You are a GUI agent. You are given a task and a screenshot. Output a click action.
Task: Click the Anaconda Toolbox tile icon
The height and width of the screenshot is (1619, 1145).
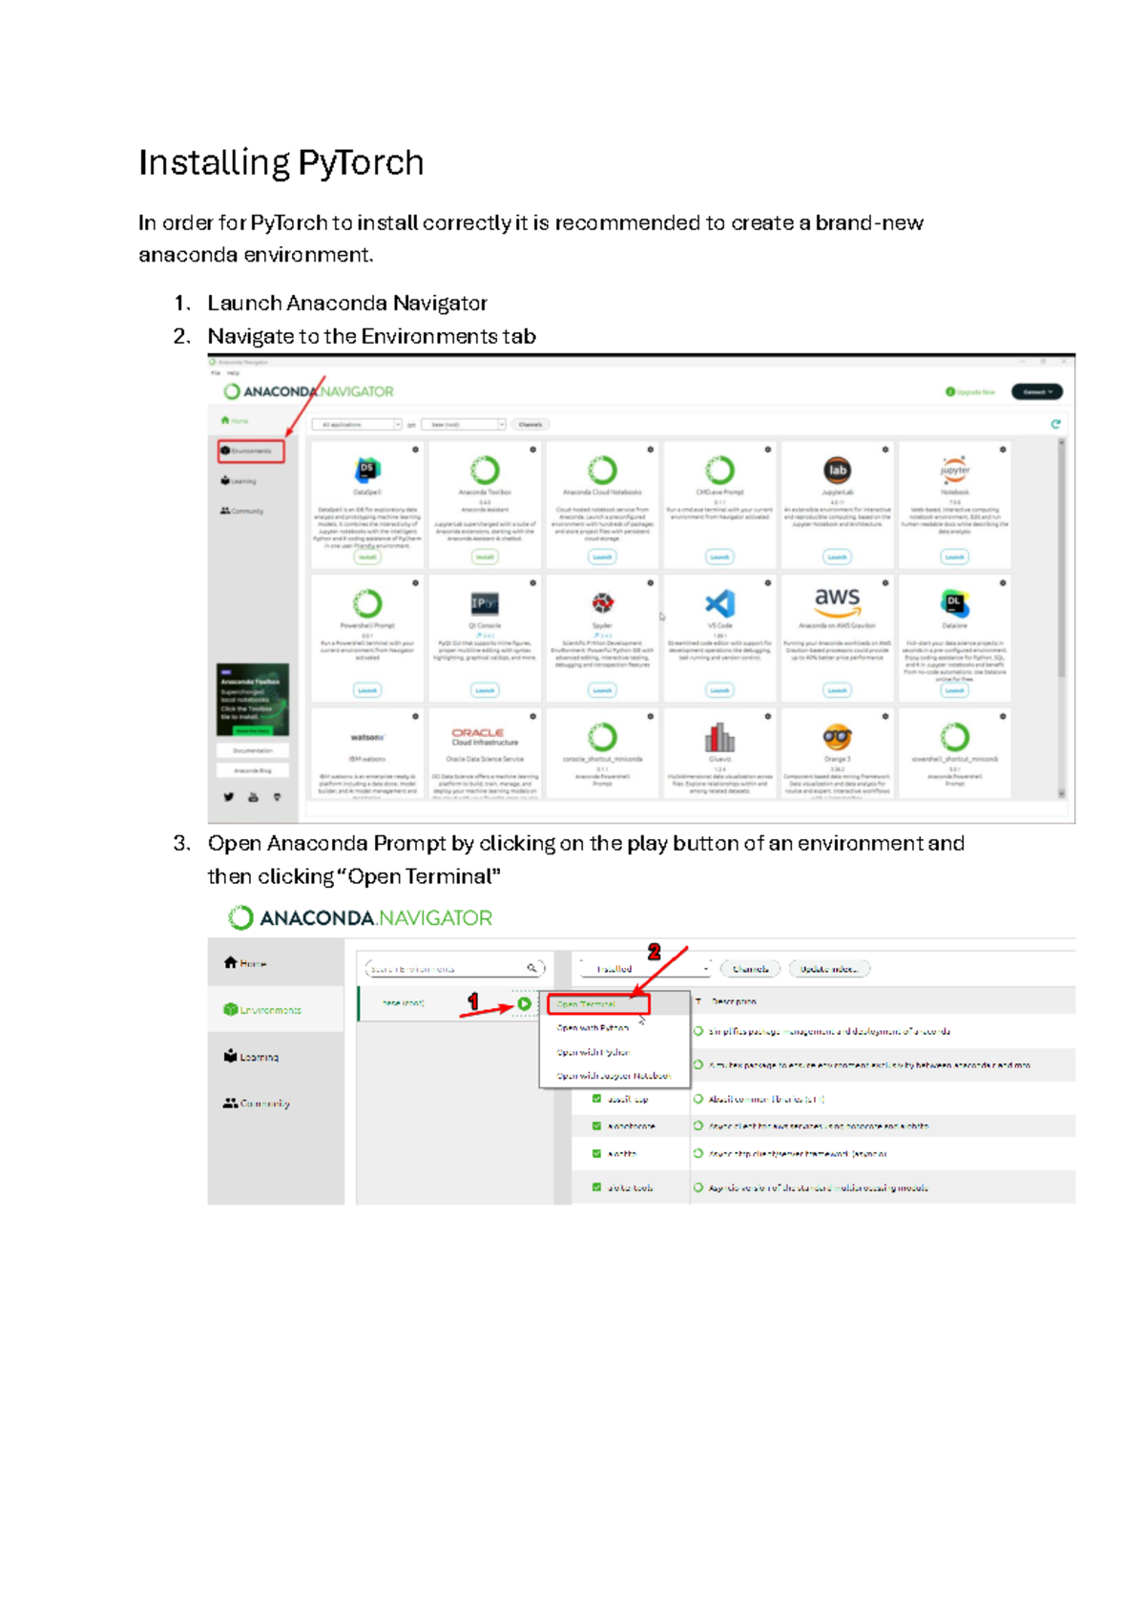[485, 470]
